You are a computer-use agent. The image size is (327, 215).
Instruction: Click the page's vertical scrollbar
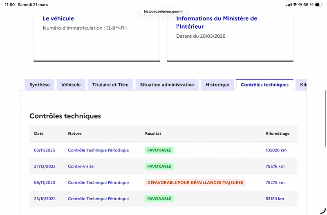(326, 118)
